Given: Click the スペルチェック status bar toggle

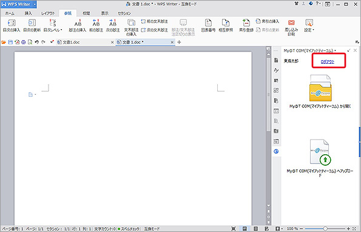Looking at the screenshot, I should (x=129, y=229).
